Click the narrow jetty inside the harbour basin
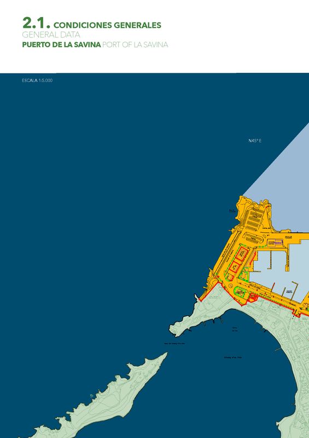This screenshot has height=438, width=309. point(270,260)
